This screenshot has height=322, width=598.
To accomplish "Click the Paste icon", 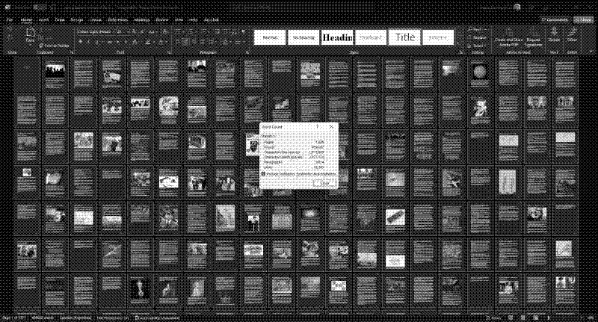I will coord(30,32).
